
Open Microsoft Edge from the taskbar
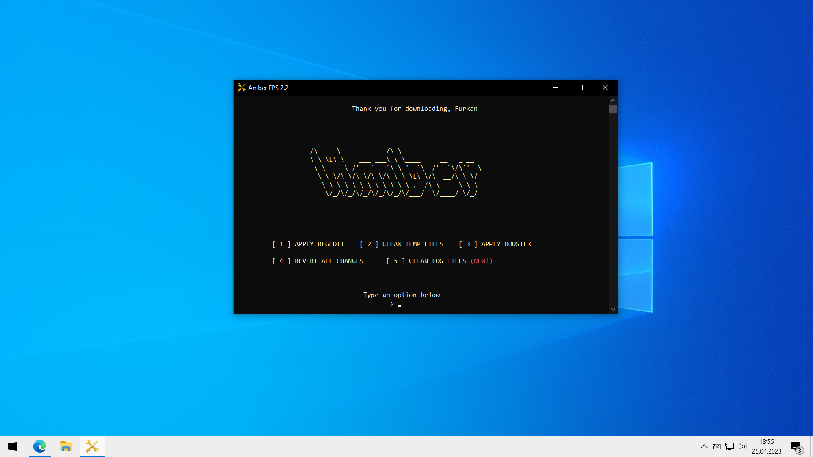tap(40, 446)
